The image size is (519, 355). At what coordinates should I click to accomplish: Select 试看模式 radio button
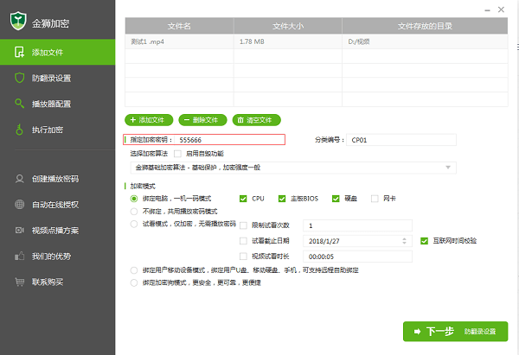coord(134,224)
